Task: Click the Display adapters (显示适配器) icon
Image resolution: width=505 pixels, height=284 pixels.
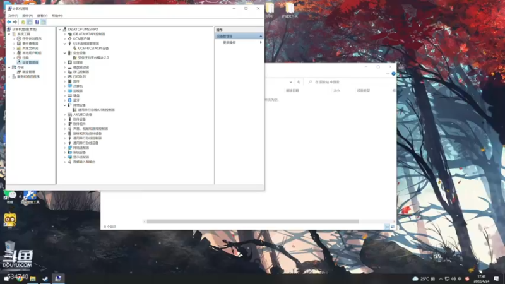Action: click(69, 157)
